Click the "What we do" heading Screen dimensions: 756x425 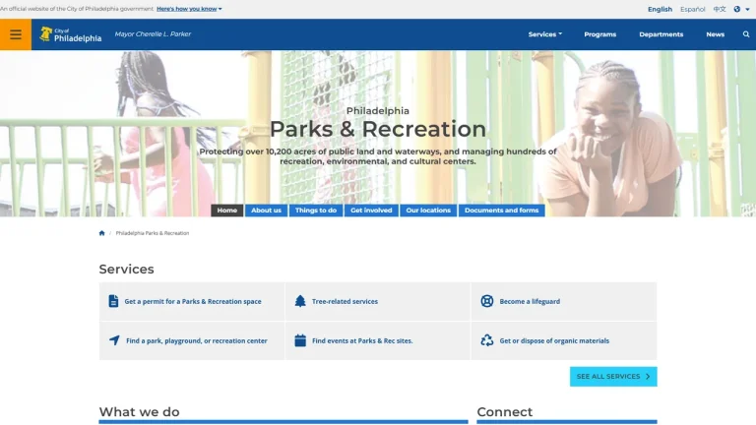[x=140, y=412]
